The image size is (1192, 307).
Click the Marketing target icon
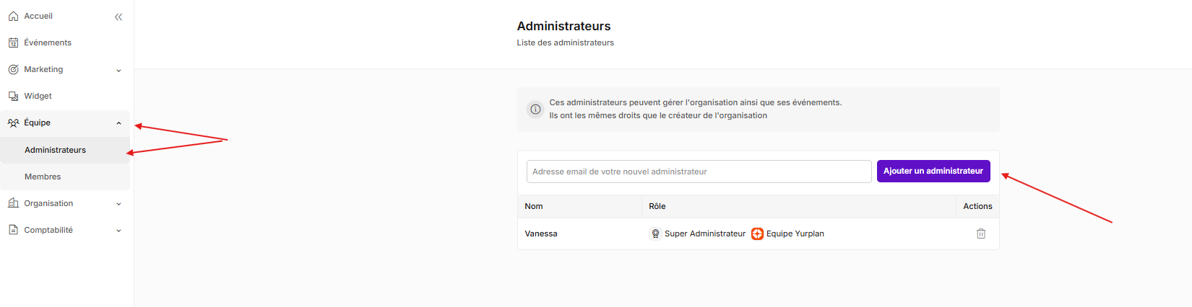coord(13,69)
